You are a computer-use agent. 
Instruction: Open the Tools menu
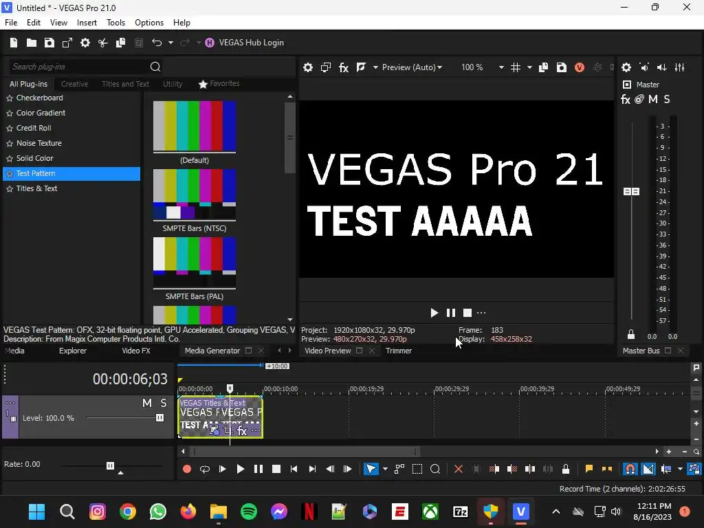[115, 23]
